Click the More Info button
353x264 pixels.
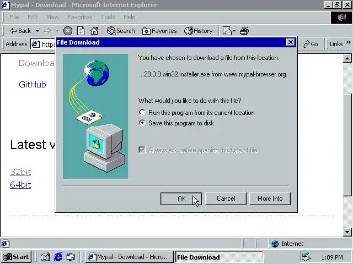(270, 199)
